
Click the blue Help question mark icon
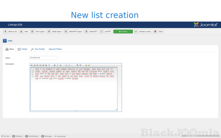point(5,41)
